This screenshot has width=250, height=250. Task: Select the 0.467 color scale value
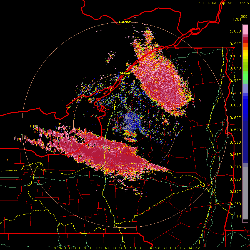(x=235, y=155)
